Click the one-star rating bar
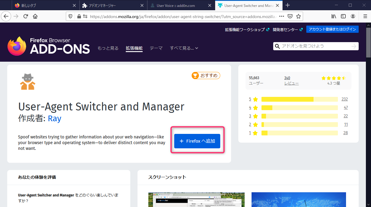Image resolution: width=371 pixels, height=207 pixels. (x=300, y=133)
